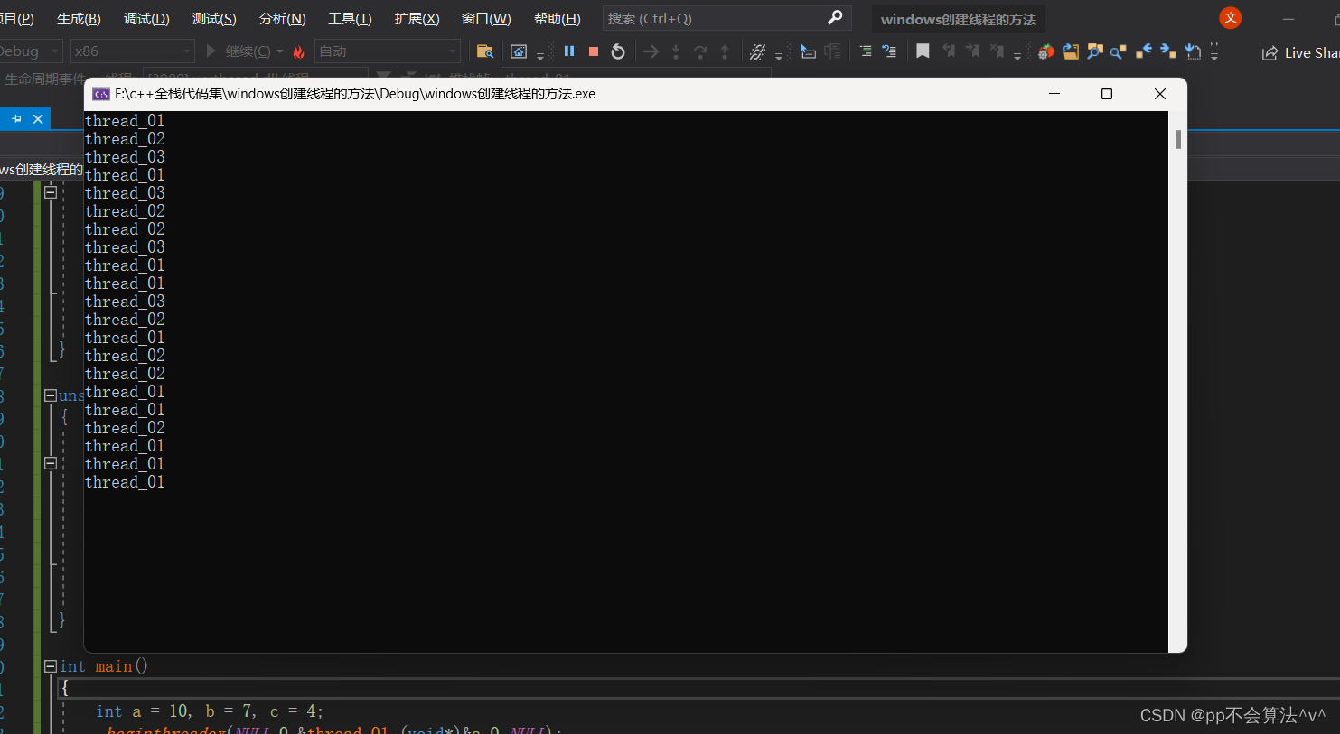Image resolution: width=1340 pixels, height=734 pixels.
Task: Open the Debug configuration dropdown
Action: click(x=30, y=51)
